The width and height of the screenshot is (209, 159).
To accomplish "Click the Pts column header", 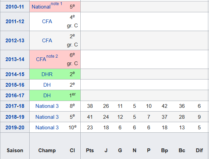I will pos(90,150).
